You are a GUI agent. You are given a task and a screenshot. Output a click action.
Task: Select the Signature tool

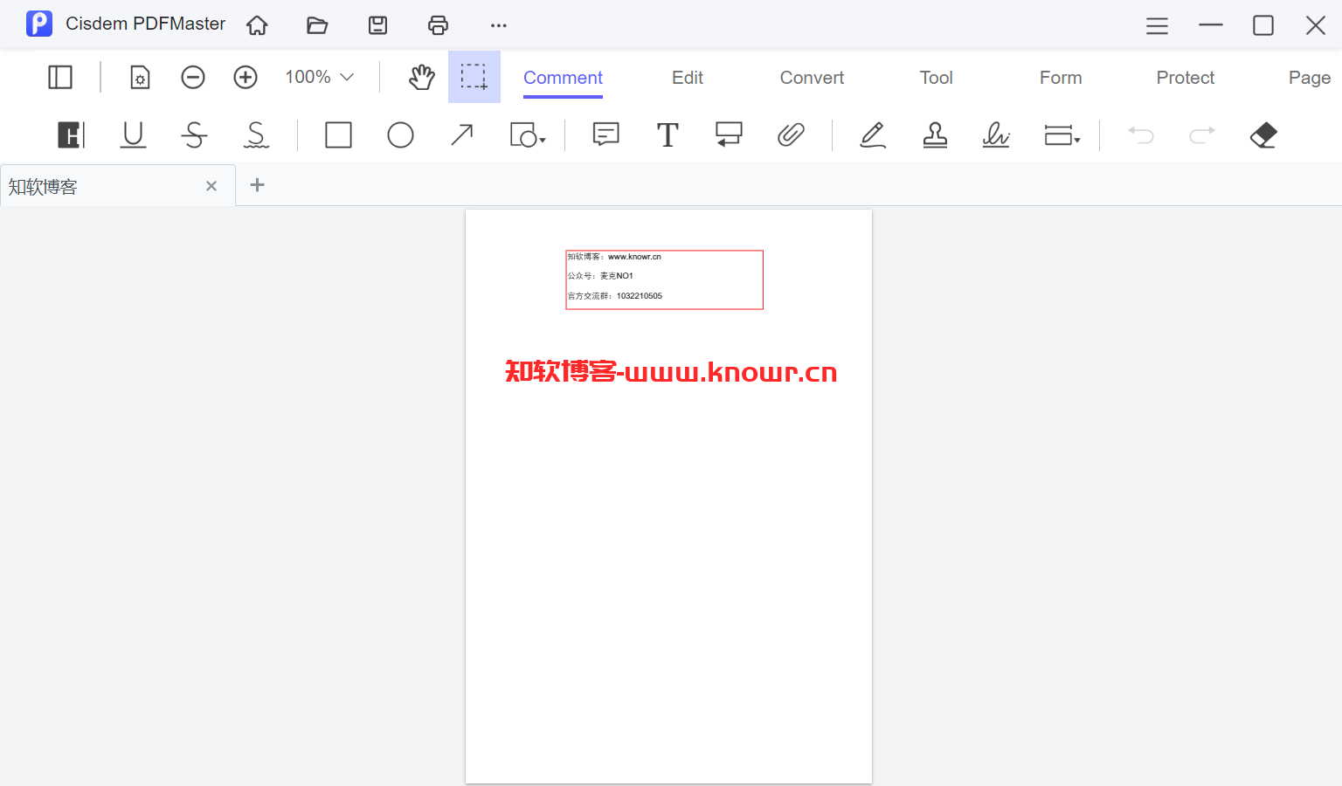(x=996, y=134)
